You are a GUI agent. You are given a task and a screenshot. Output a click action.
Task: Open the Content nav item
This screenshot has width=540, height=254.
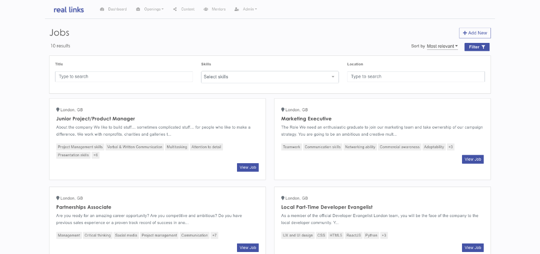click(x=188, y=9)
